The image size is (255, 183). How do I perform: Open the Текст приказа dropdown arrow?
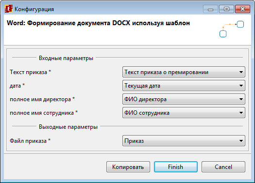241,72
